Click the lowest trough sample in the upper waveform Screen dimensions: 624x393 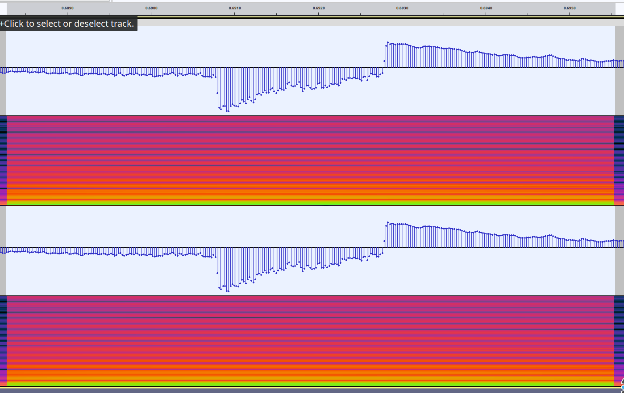click(228, 111)
